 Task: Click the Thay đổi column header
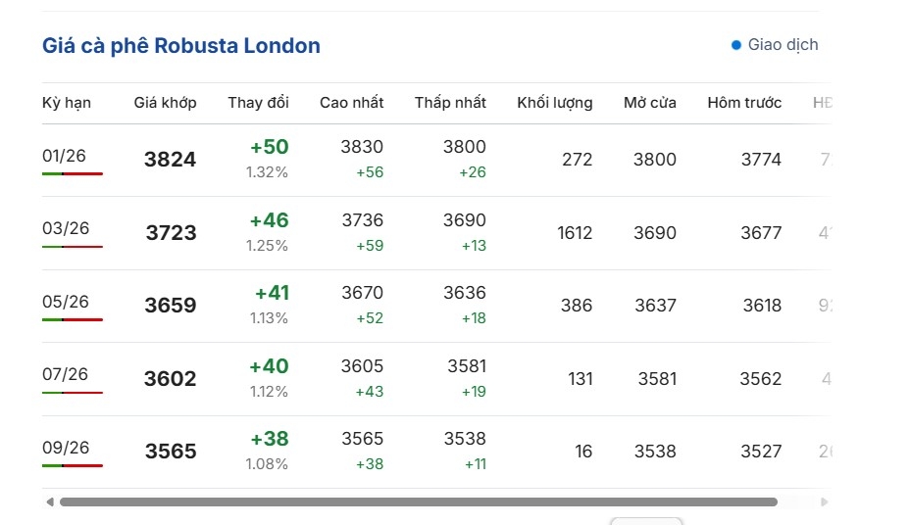[258, 103]
